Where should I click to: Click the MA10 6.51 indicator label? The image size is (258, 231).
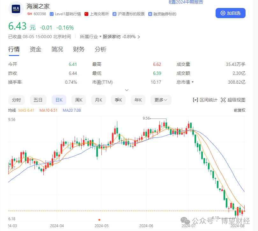(x=48, y=110)
